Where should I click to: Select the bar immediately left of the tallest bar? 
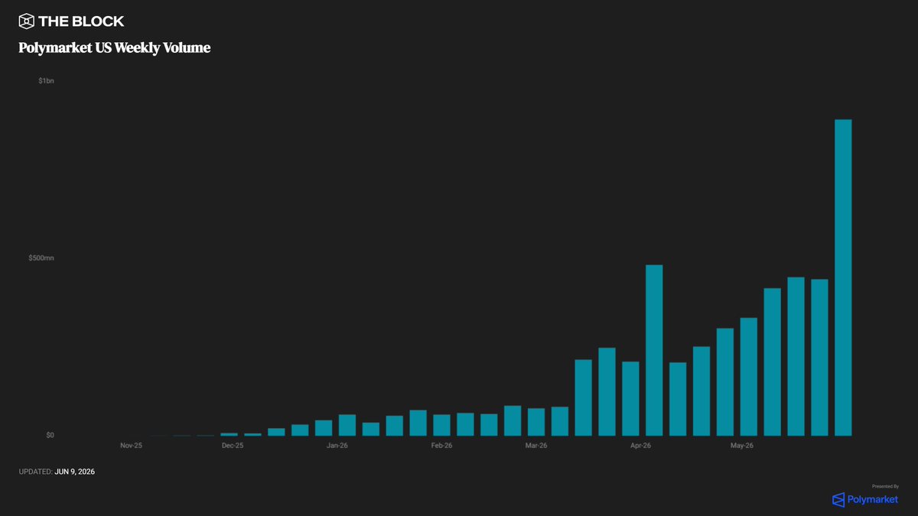click(x=820, y=358)
